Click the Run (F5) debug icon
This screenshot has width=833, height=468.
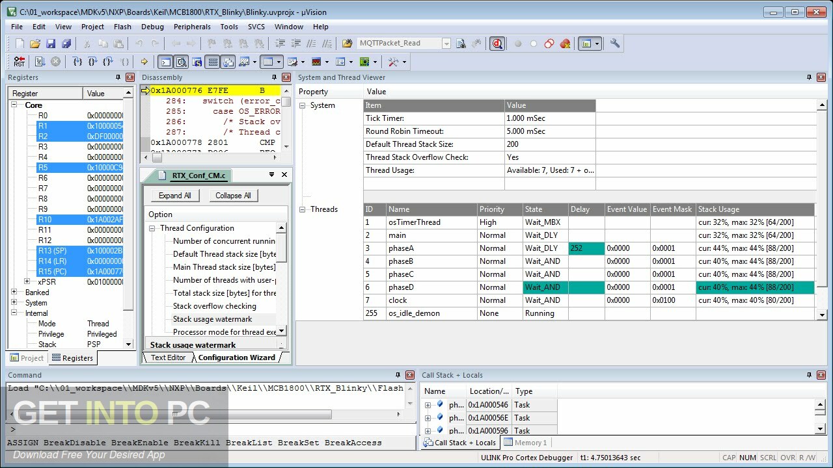(40, 62)
